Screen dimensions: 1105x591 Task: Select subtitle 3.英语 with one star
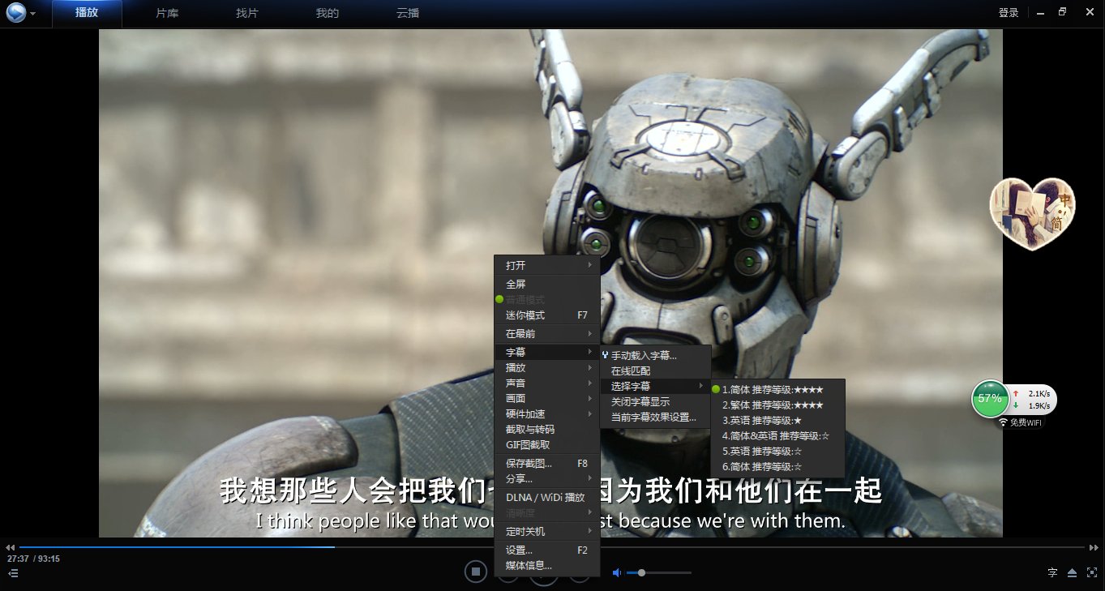(761, 420)
